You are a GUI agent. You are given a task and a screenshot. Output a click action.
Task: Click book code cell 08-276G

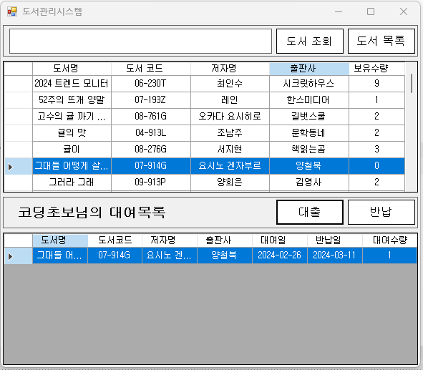151,150
